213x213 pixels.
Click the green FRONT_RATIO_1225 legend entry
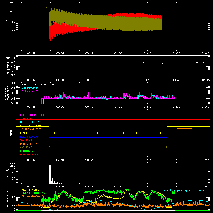(x=34, y=193)
